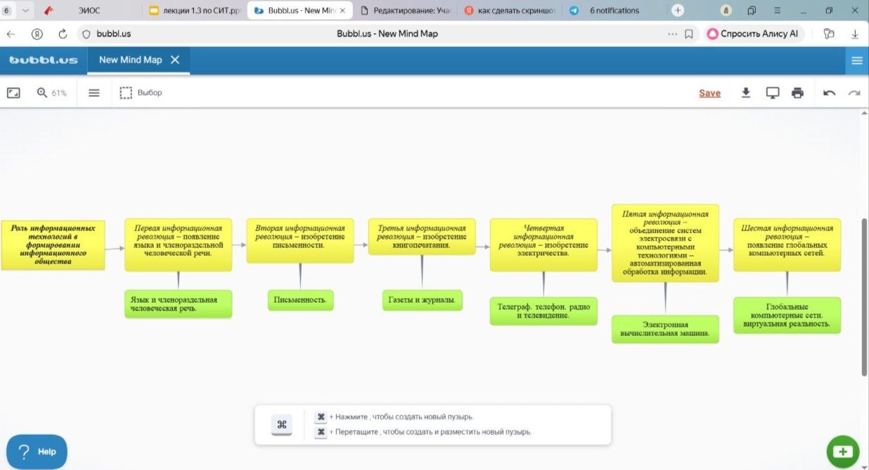Viewport: 869px width, 470px height.
Task: Redo the last undone action
Action: 854,93
